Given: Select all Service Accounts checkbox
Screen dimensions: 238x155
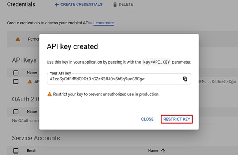Looking at the screenshot, I should [16, 151].
